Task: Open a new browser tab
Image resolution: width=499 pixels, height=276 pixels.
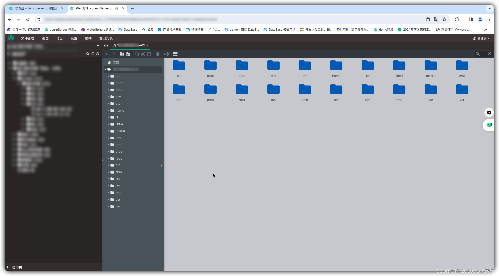Action: (132, 8)
